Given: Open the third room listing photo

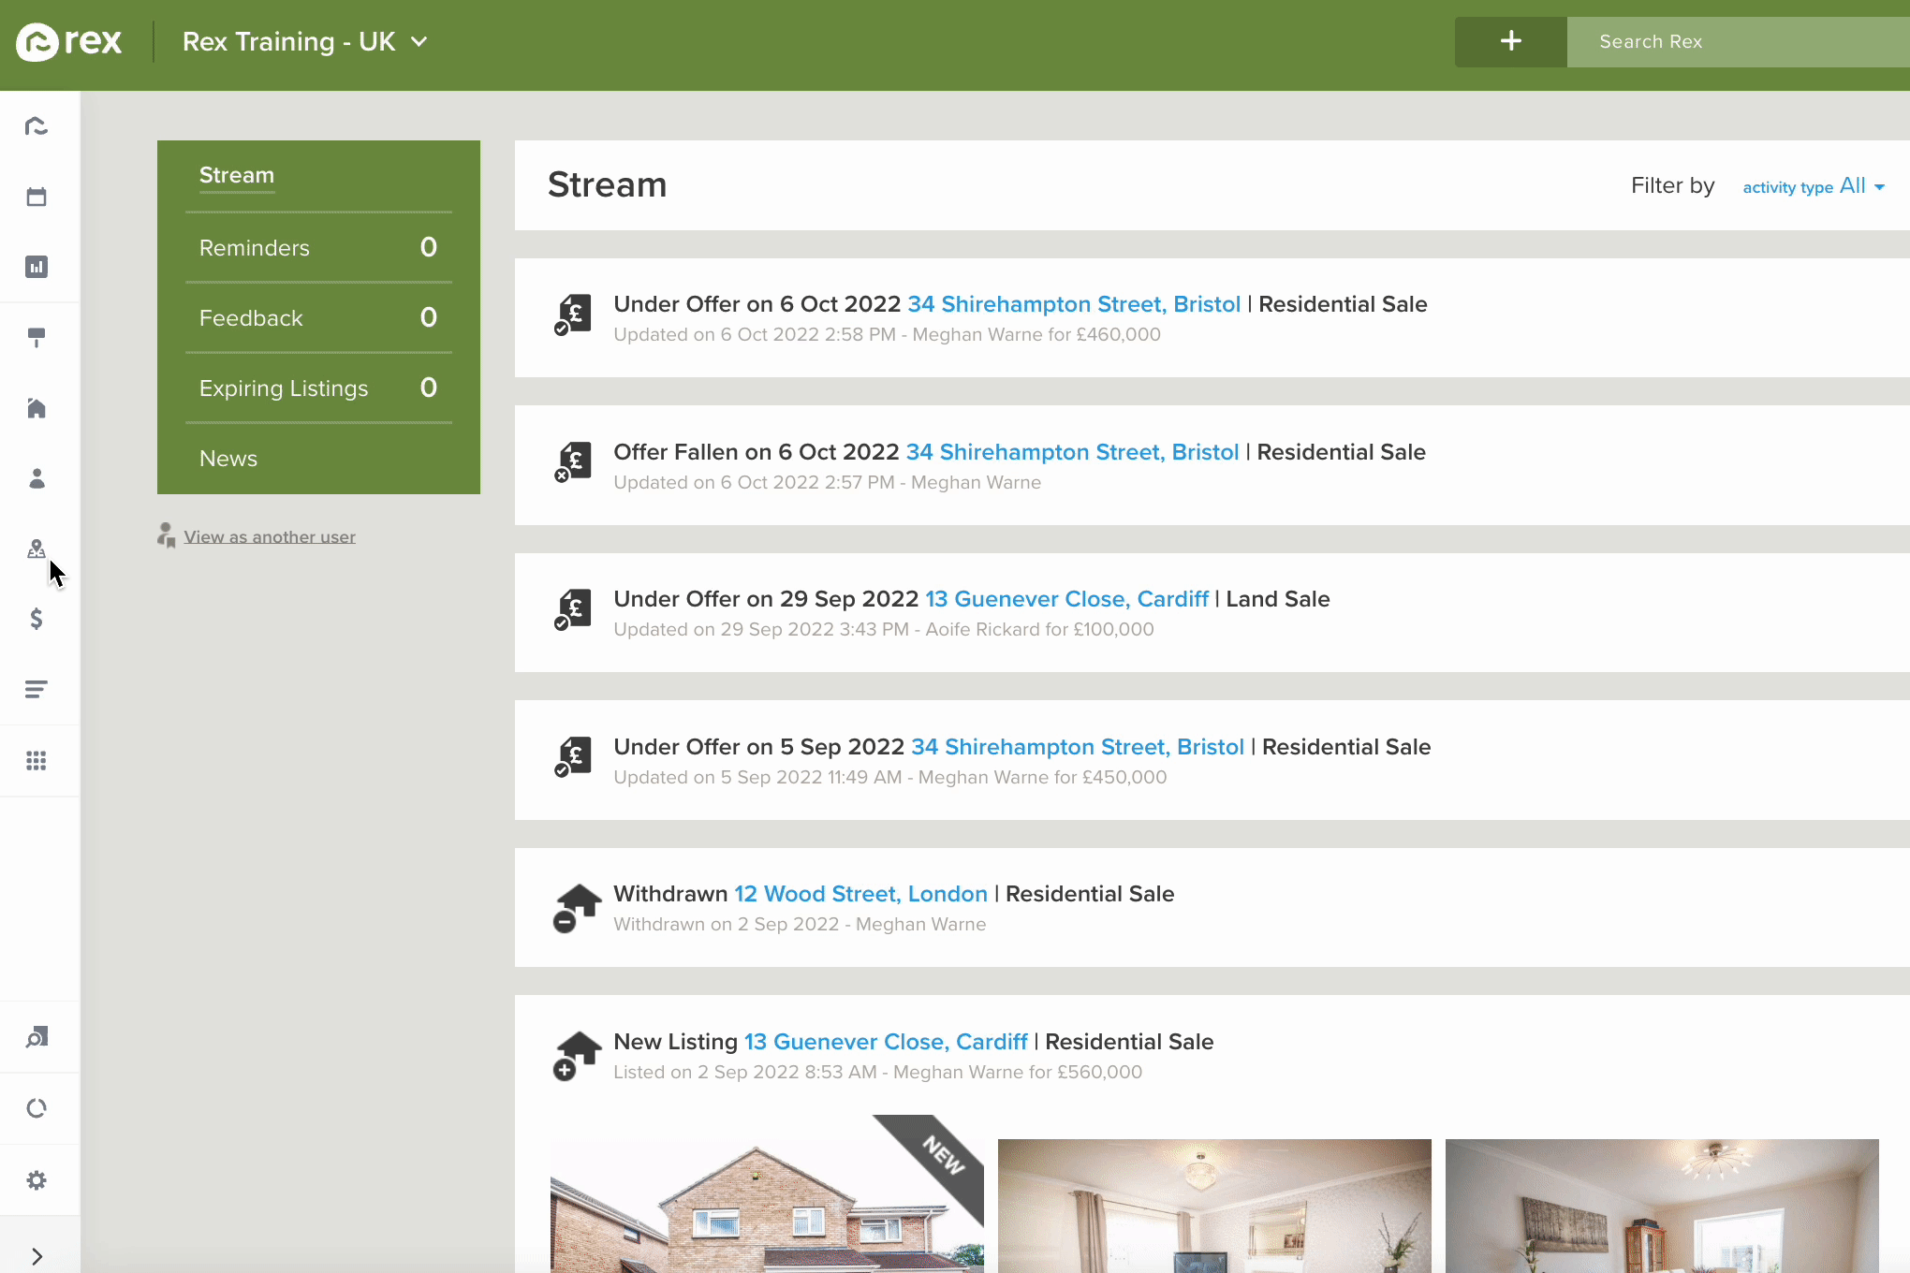Looking at the screenshot, I should coord(1662,1206).
